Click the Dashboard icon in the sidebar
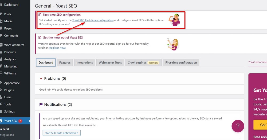The height and width of the screenshot is (140, 267). [1, 5]
